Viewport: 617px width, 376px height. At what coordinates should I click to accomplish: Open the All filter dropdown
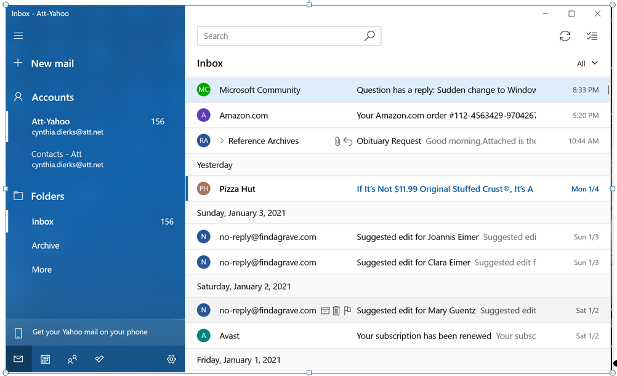click(587, 63)
